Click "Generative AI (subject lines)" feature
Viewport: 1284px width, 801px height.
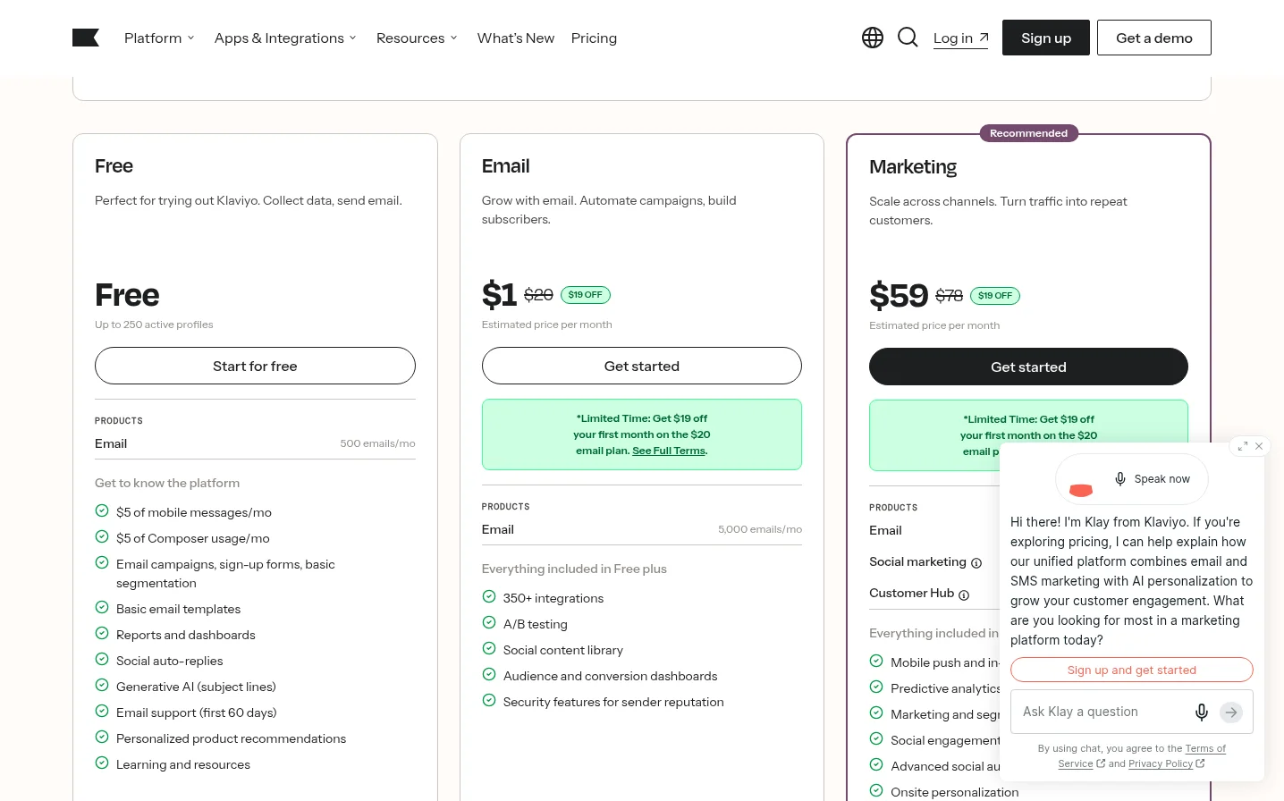[196, 687]
